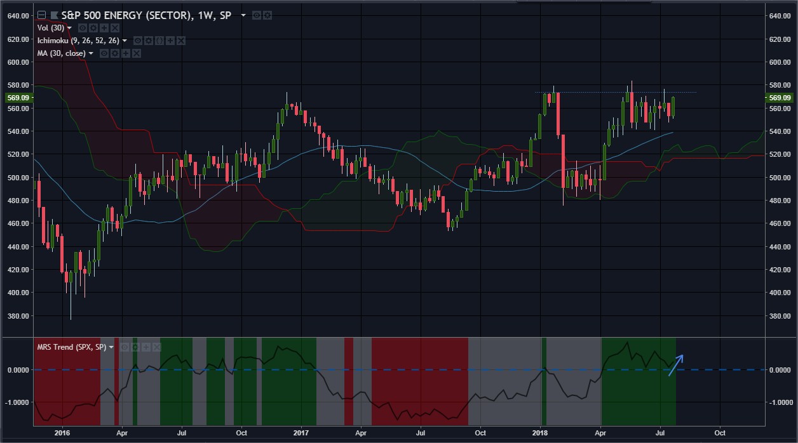
Task: Click the 2016 label on the time axis
Action: point(62,434)
